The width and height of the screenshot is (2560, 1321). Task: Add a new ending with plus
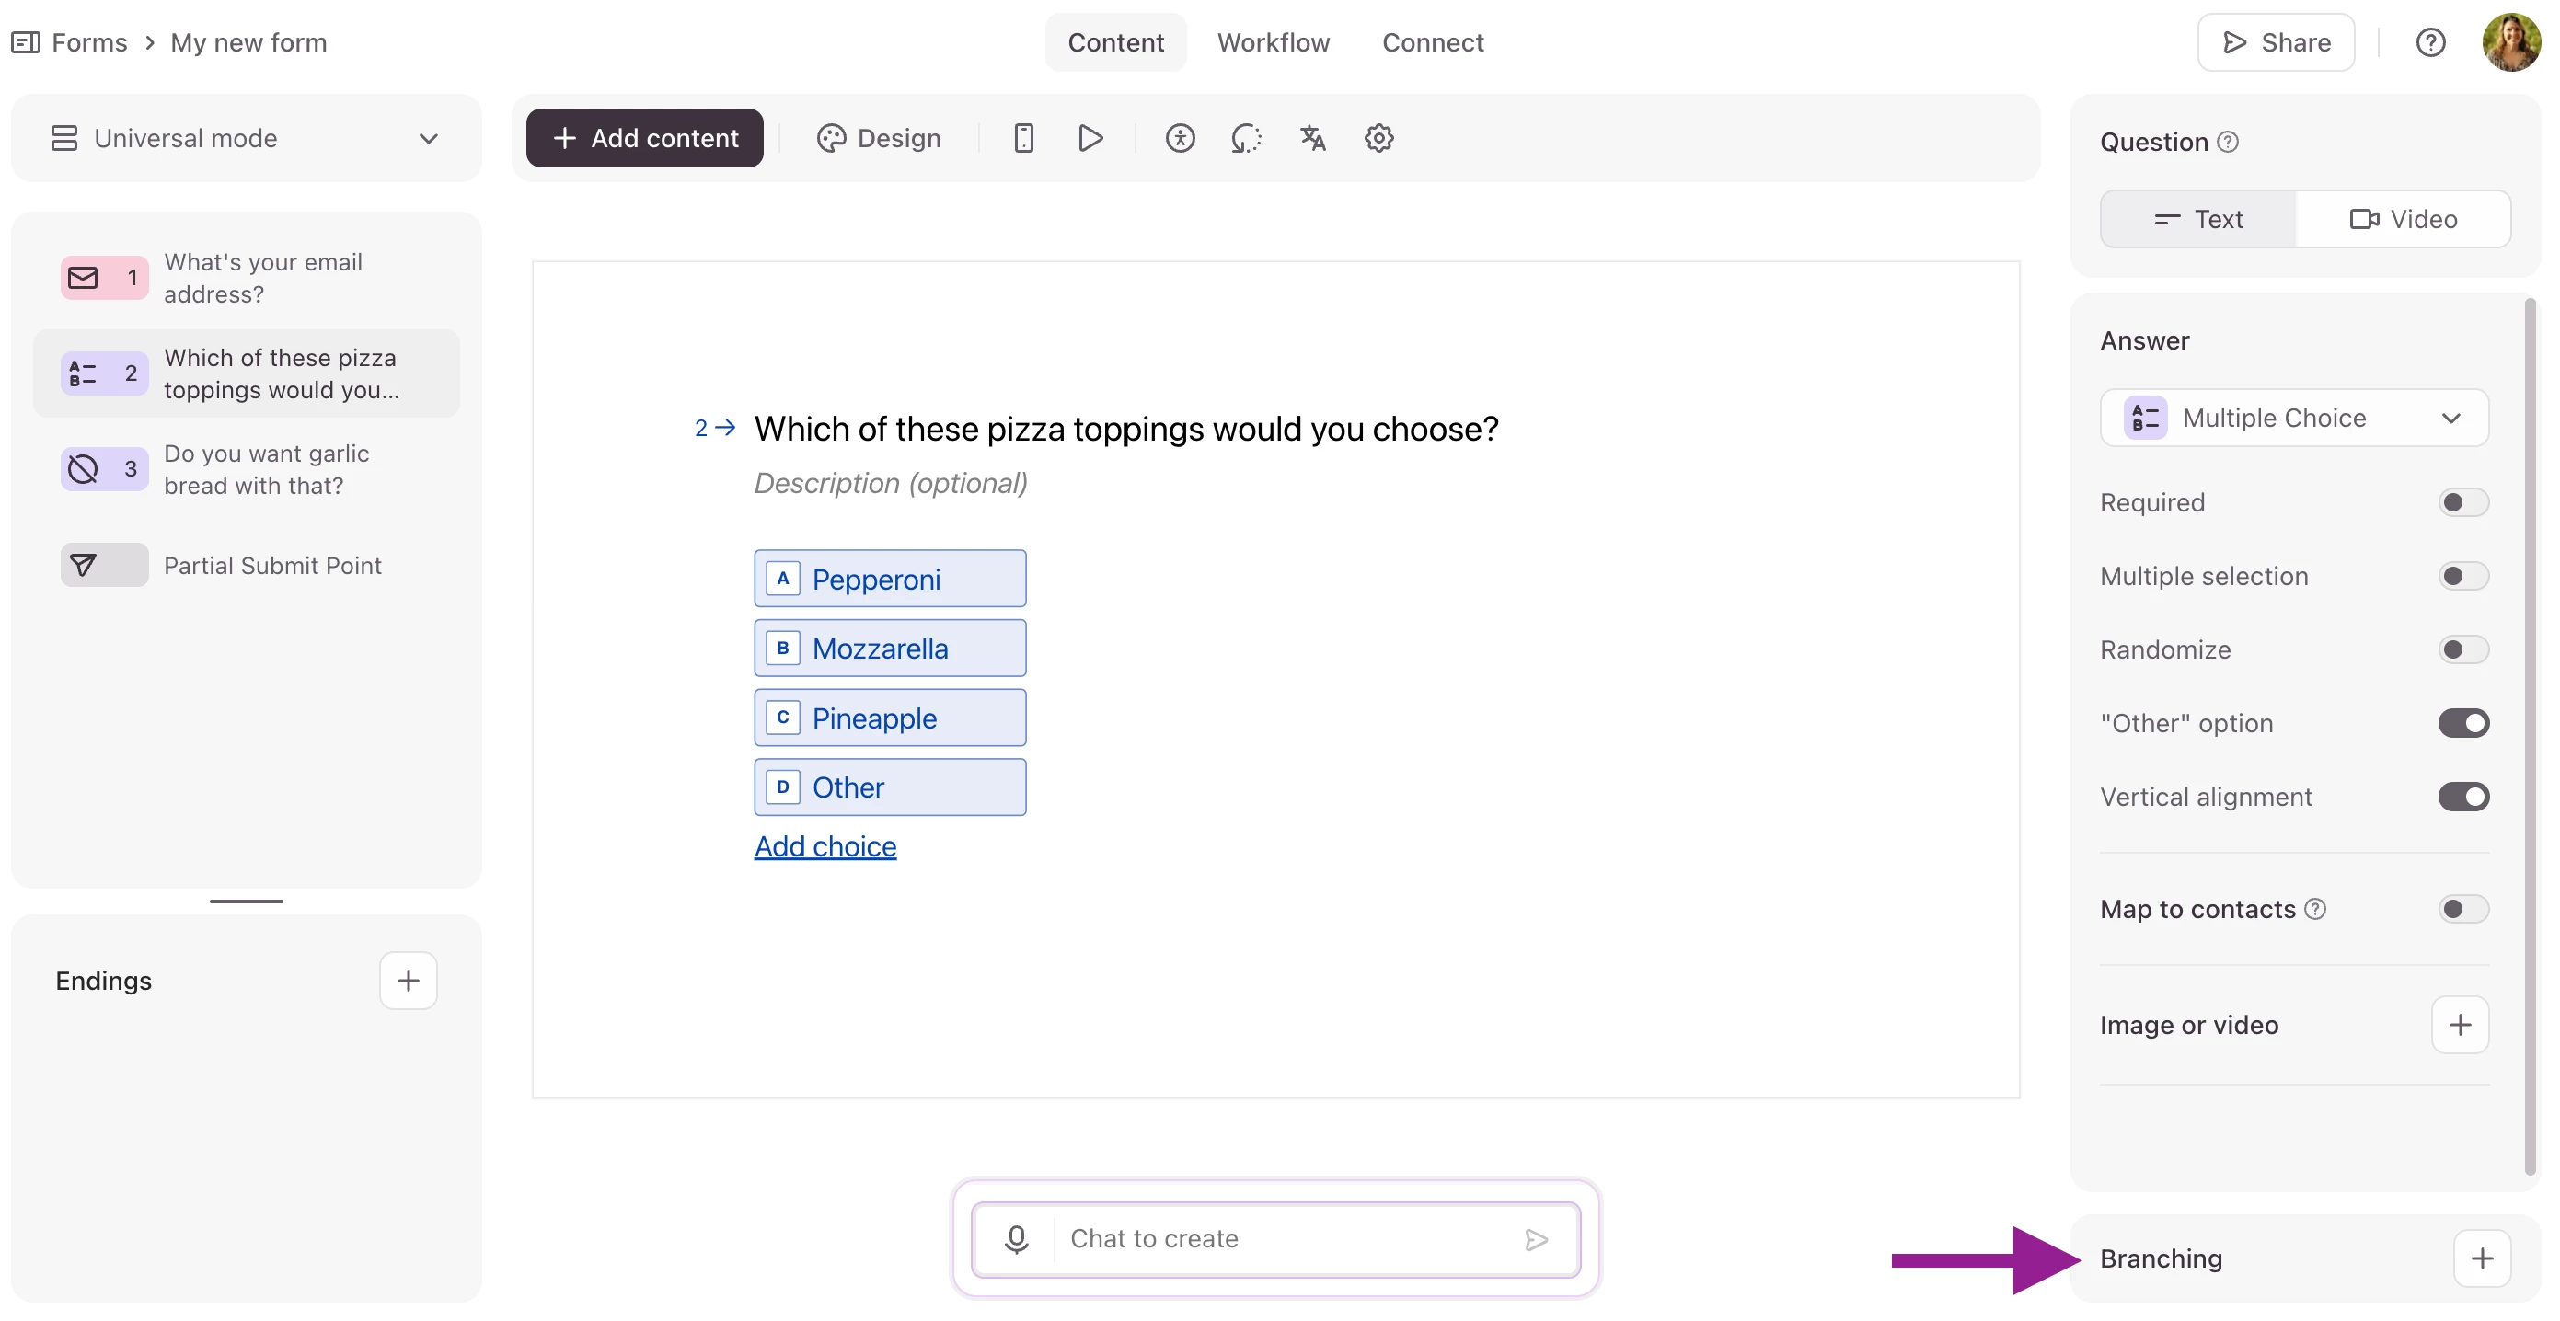pos(408,981)
